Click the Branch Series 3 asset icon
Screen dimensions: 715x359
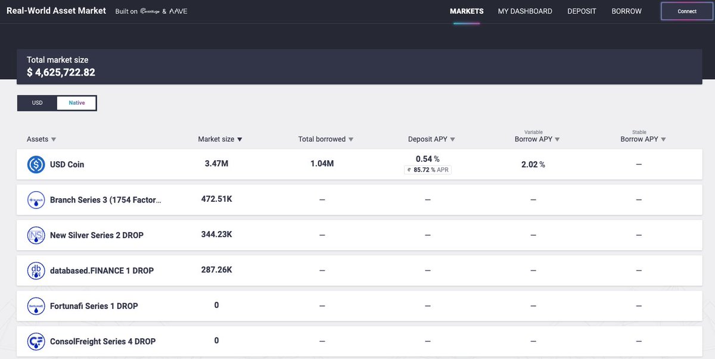[x=36, y=200]
